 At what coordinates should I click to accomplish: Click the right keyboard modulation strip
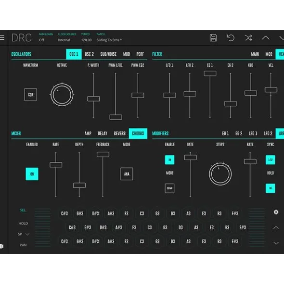(x=257, y=228)
